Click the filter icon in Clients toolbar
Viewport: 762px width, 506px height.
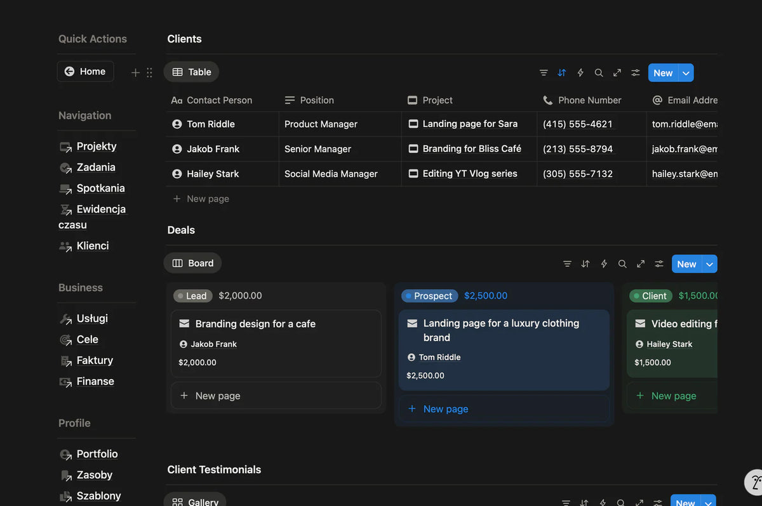click(544, 73)
